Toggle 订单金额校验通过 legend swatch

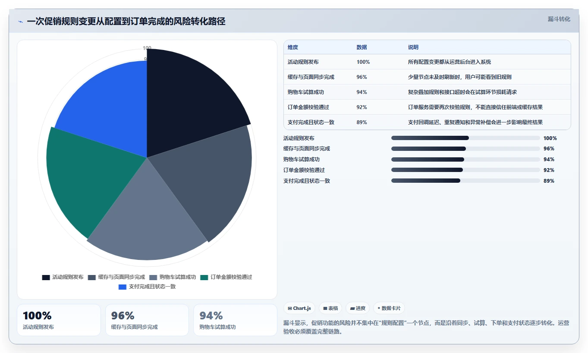[204, 278]
